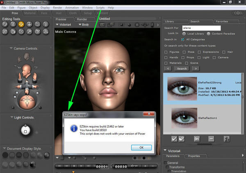
Task: Collapse the Document Display Style panel
Action: pos(5,148)
